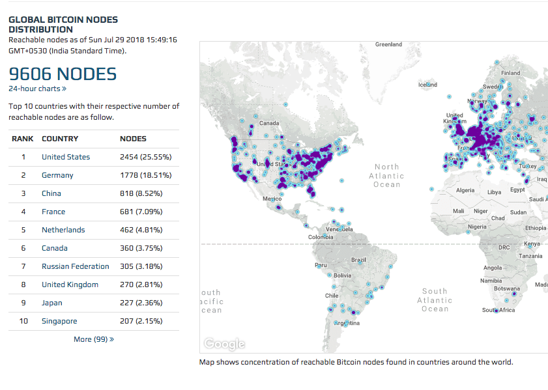548x390 pixels.
Task: Open the United States country link
Action: point(66,157)
